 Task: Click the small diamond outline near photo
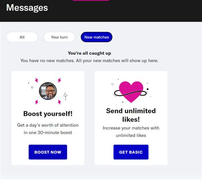point(32,87)
